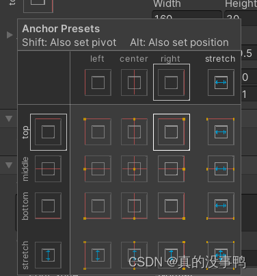Select left vertical-stretch anchor preset
The height and width of the screenshot is (276, 257).
tap(98, 255)
